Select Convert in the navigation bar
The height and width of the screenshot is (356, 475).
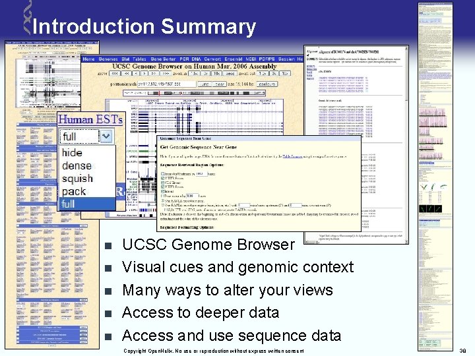(x=212, y=59)
